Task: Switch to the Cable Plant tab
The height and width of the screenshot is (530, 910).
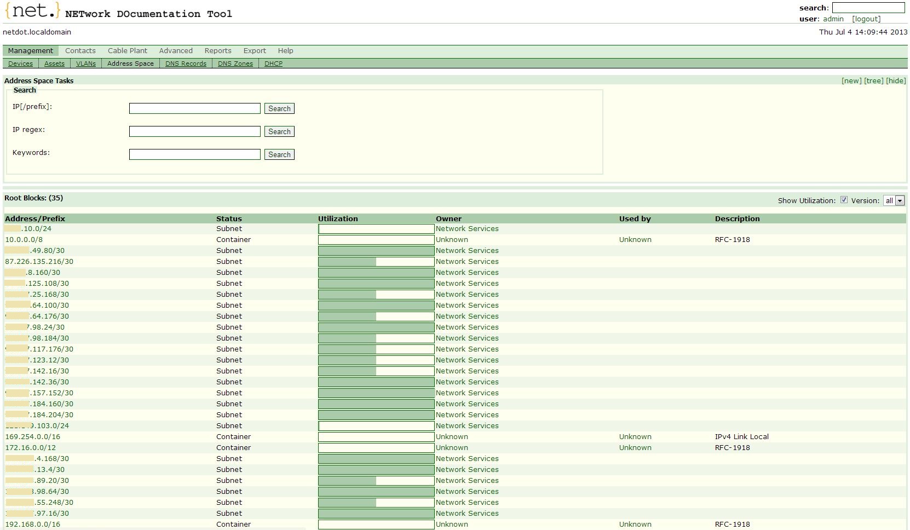Action: tap(127, 50)
